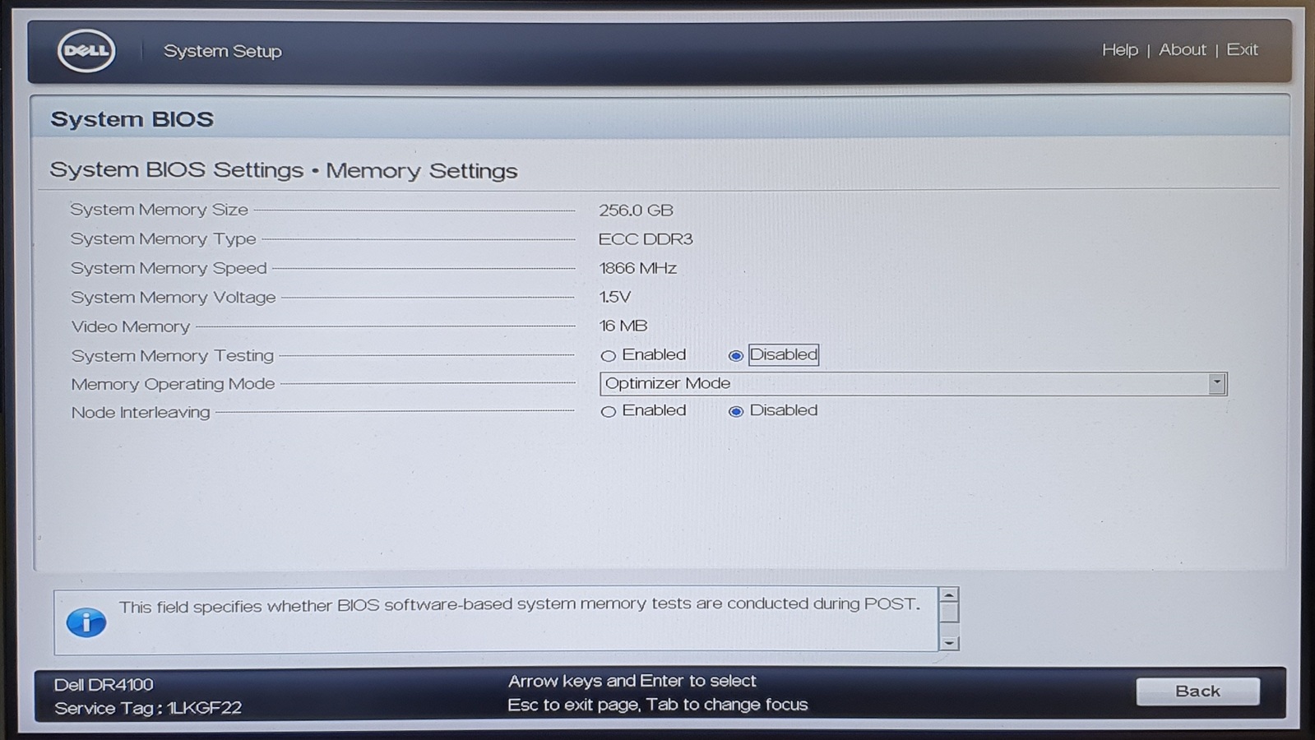Viewport: 1315px width, 740px height.
Task: Click the System Memory Size label
Action: click(x=159, y=210)
